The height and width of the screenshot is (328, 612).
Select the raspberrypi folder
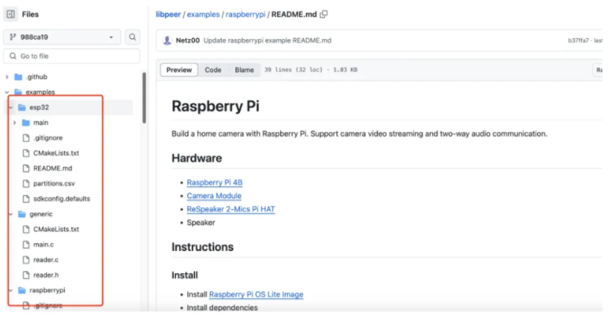point(47,290)
